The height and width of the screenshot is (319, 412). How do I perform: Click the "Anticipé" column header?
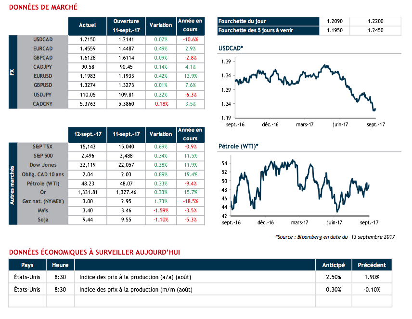tap(332, 265)
